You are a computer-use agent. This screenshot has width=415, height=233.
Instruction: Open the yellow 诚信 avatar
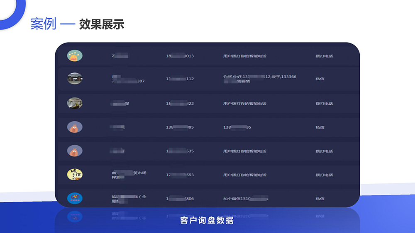coord(75,175)
